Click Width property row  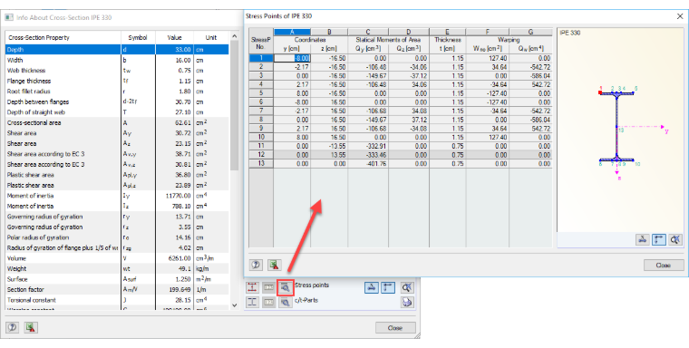[117, 60]
